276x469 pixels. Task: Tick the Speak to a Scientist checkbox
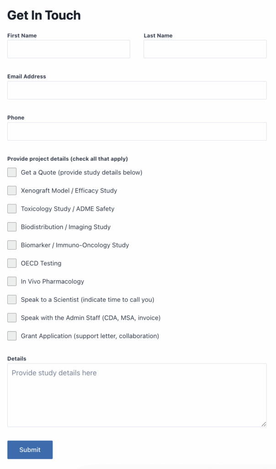point(12,300)
